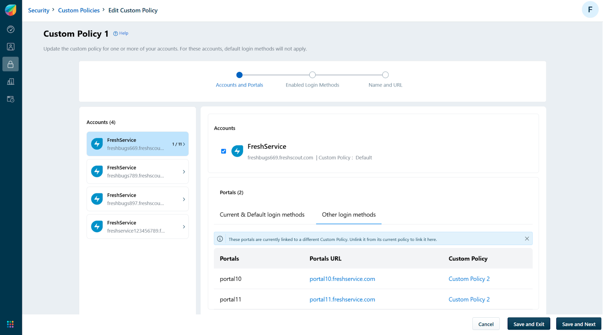Expand the freshservice123456789 account chevron
The image size is (603, 335).
[184, 227]
